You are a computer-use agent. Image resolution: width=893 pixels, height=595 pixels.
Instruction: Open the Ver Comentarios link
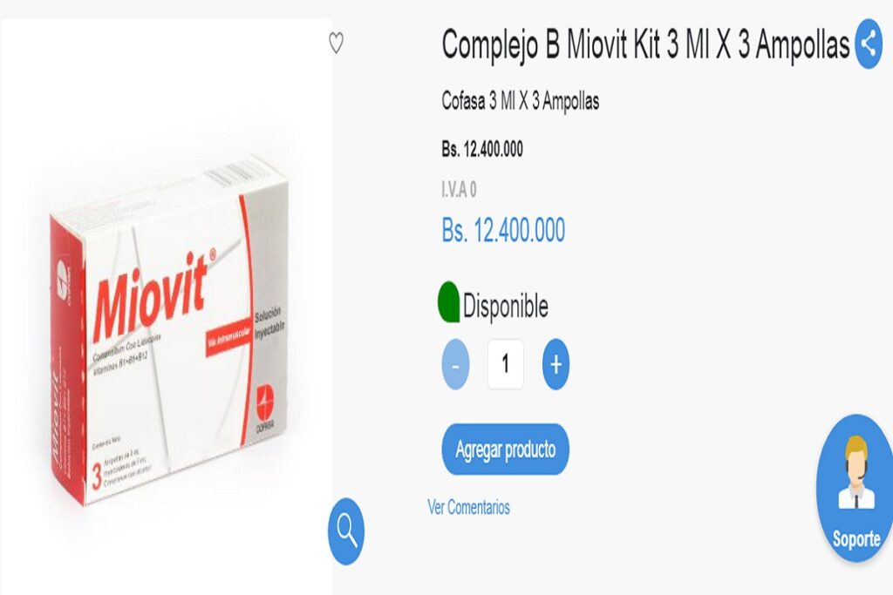click(x=468, y=507)
